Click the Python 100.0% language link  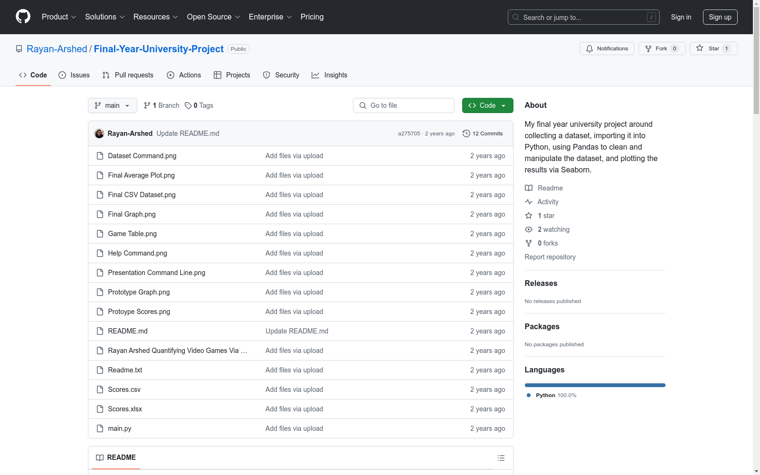pyautogui.click(x=551, y=395)
